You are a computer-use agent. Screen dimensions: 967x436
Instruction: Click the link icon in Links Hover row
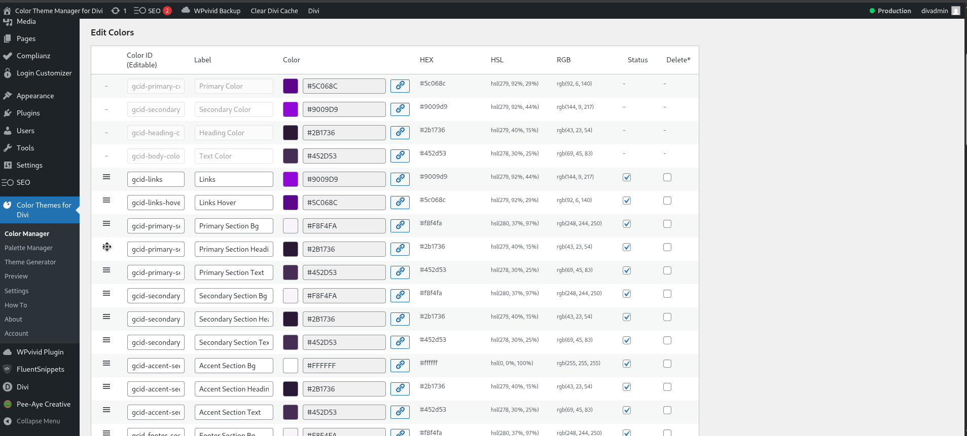400,202
